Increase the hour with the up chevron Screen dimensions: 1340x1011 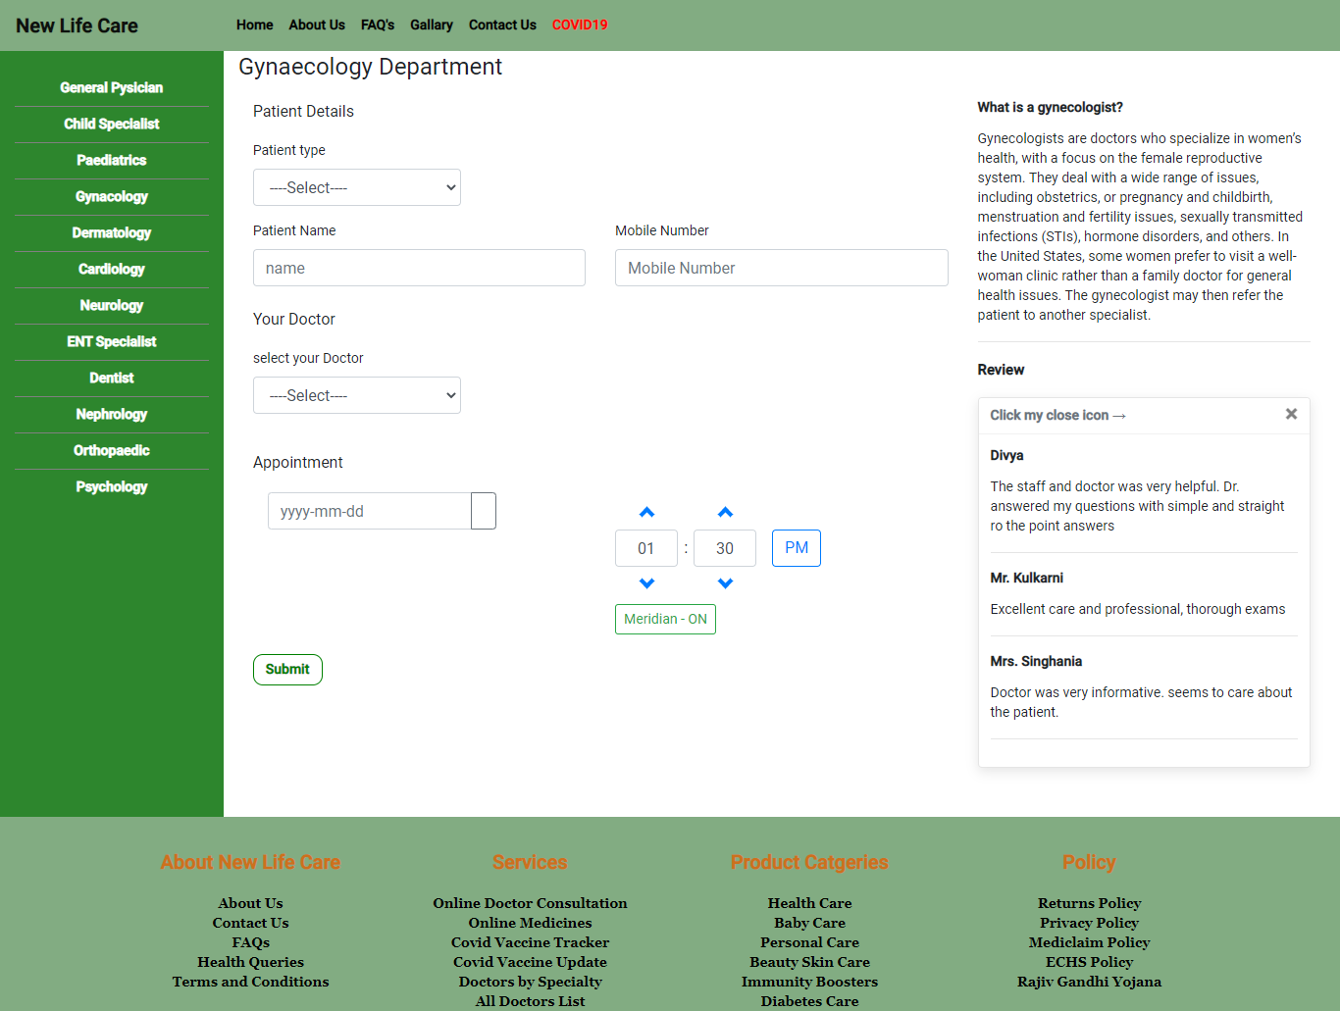click(646, 512)
